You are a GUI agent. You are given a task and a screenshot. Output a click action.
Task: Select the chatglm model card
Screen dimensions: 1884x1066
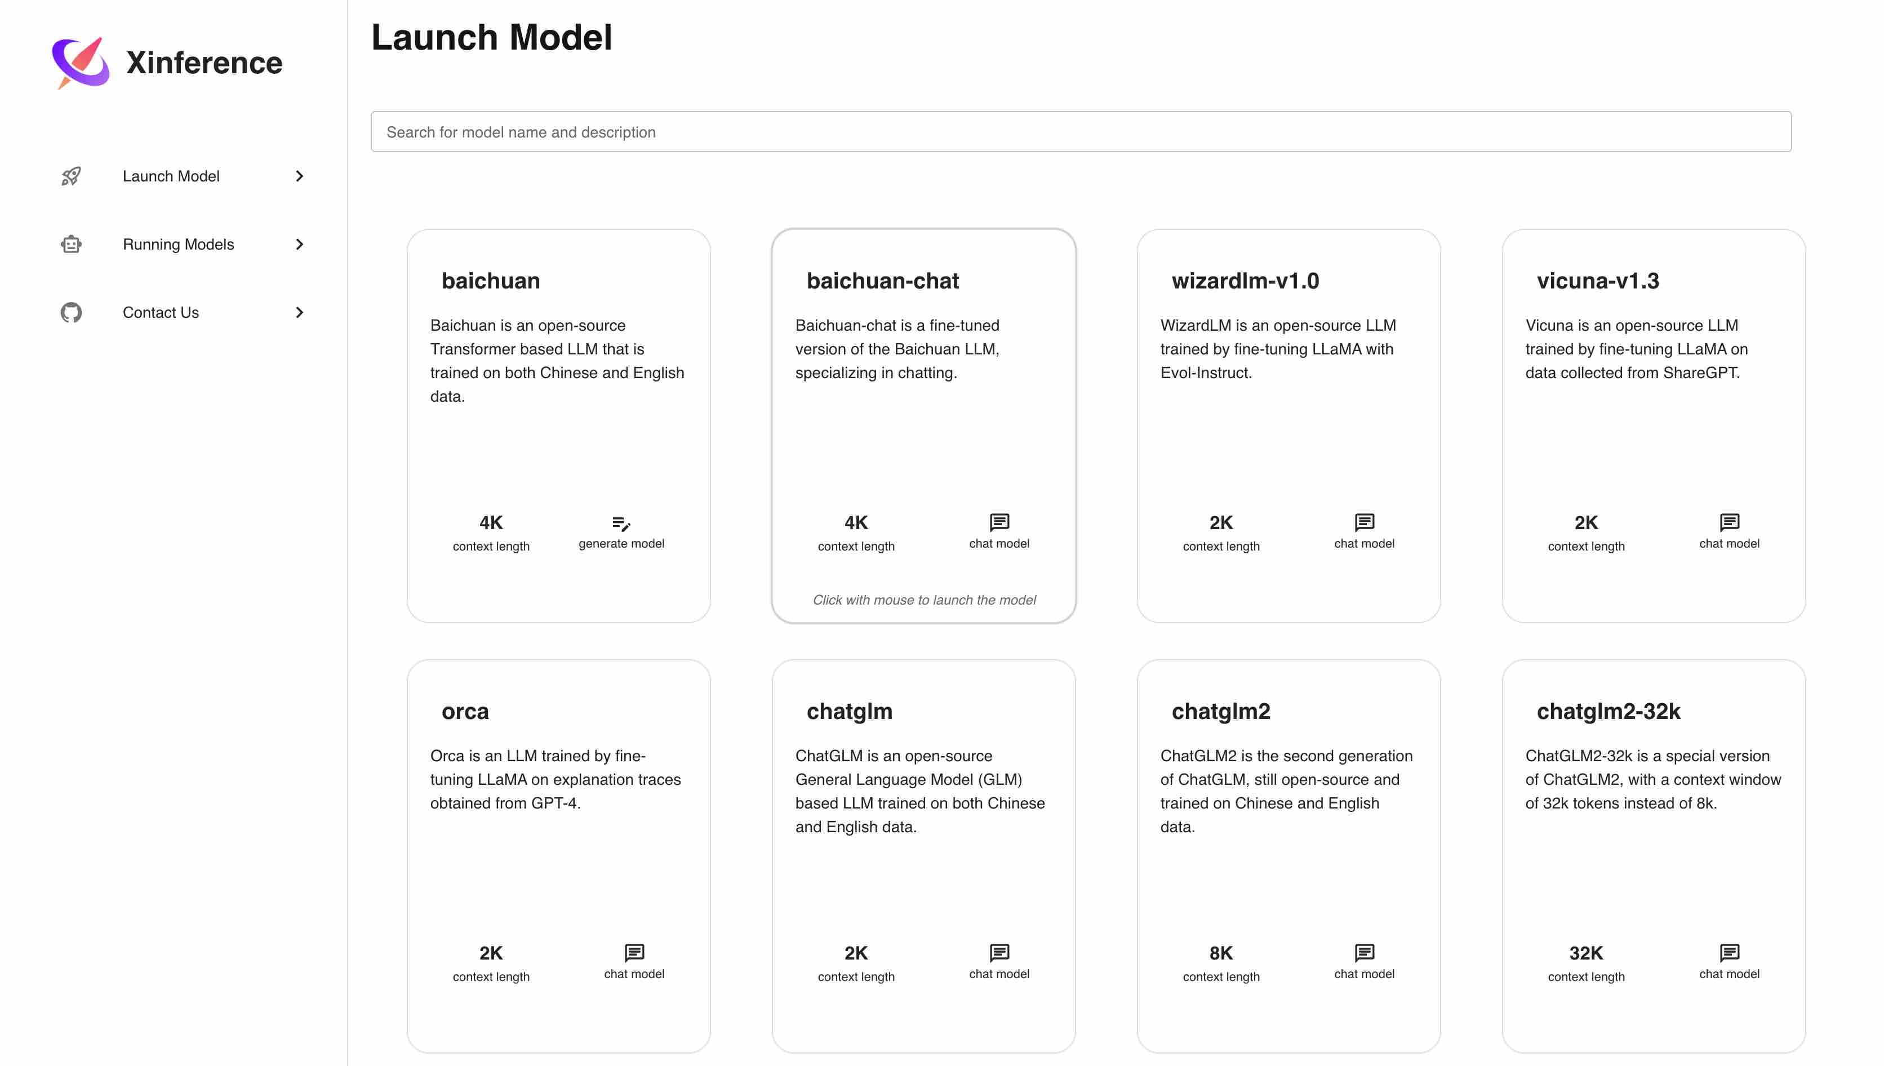coord(924,854)
